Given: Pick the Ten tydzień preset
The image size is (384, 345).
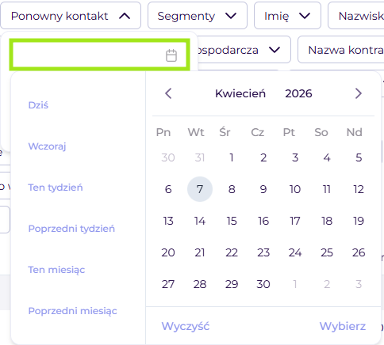Looking at the screenshot, I should tap(56, 188).
